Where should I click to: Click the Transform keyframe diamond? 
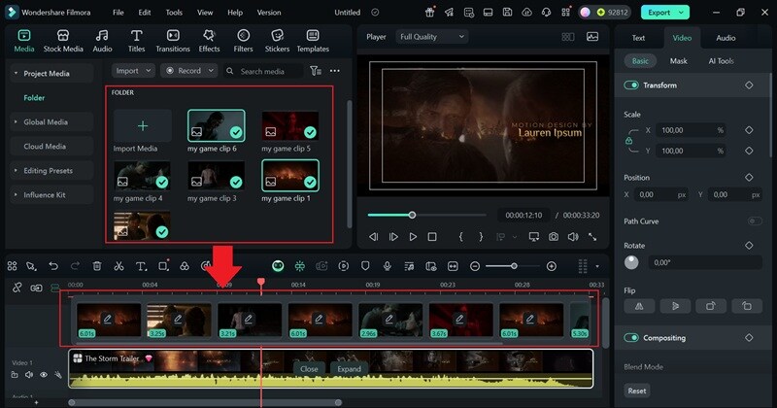pos(749,85)
